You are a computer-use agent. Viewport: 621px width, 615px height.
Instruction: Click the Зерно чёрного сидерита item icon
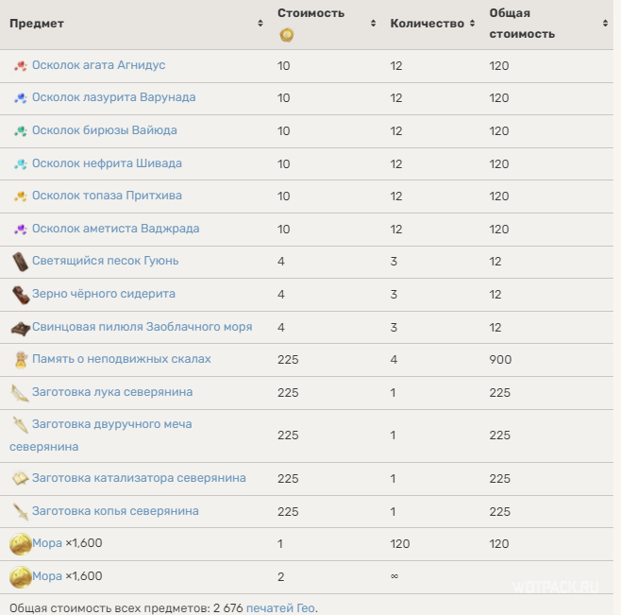[x=21, y=295]
